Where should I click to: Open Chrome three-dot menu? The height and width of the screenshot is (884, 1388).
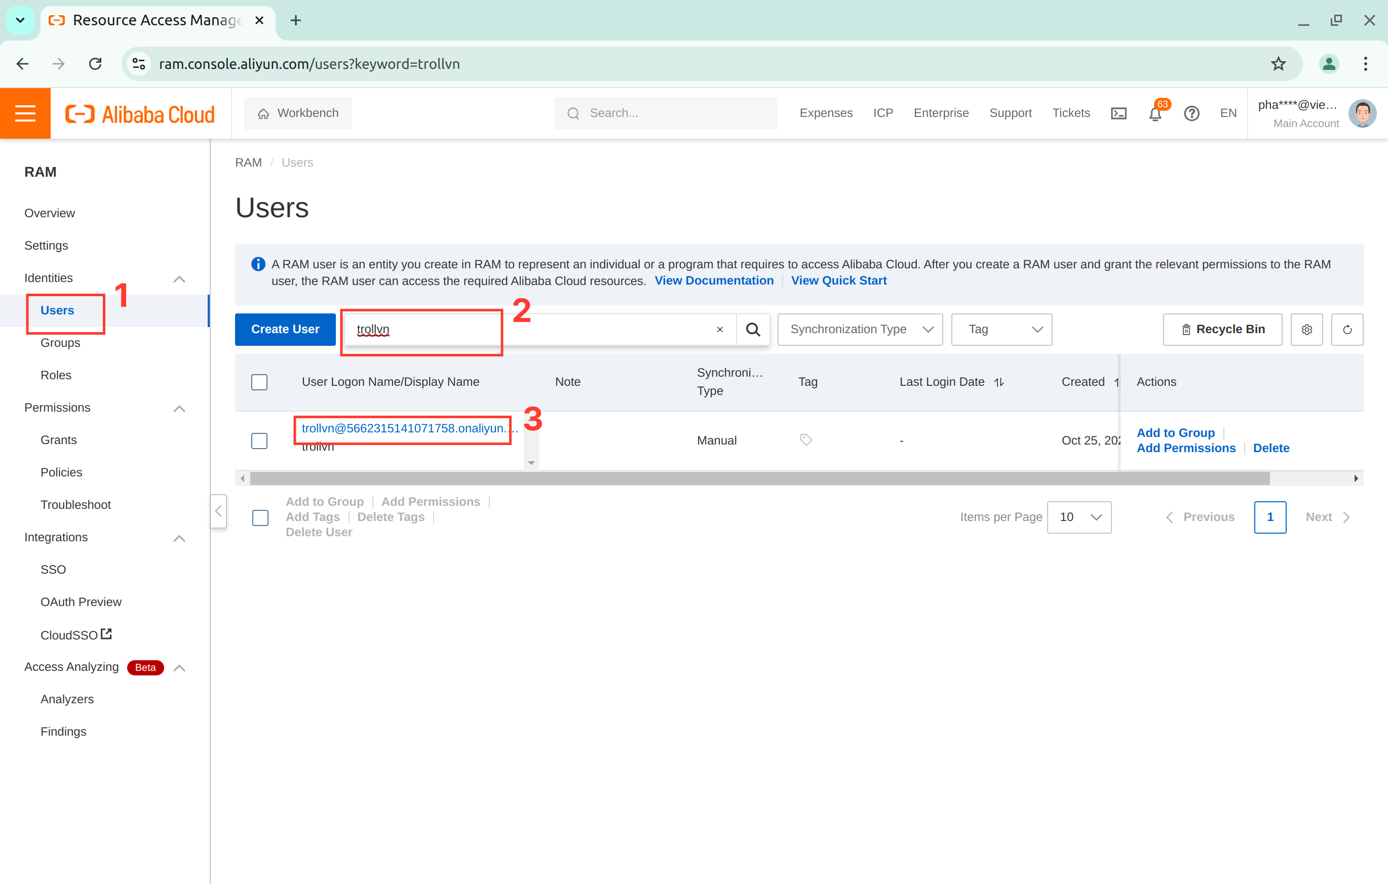coord(1365,64)
